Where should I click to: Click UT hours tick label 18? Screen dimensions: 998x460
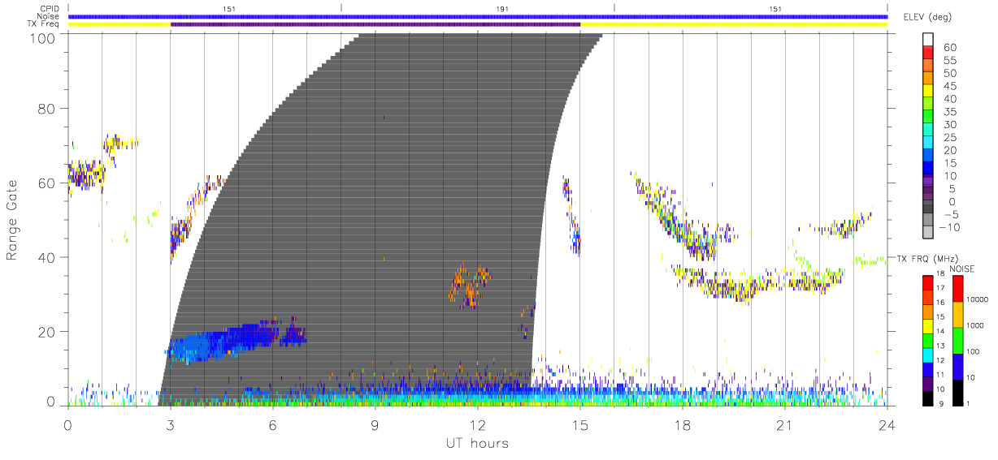click(682, 426)
